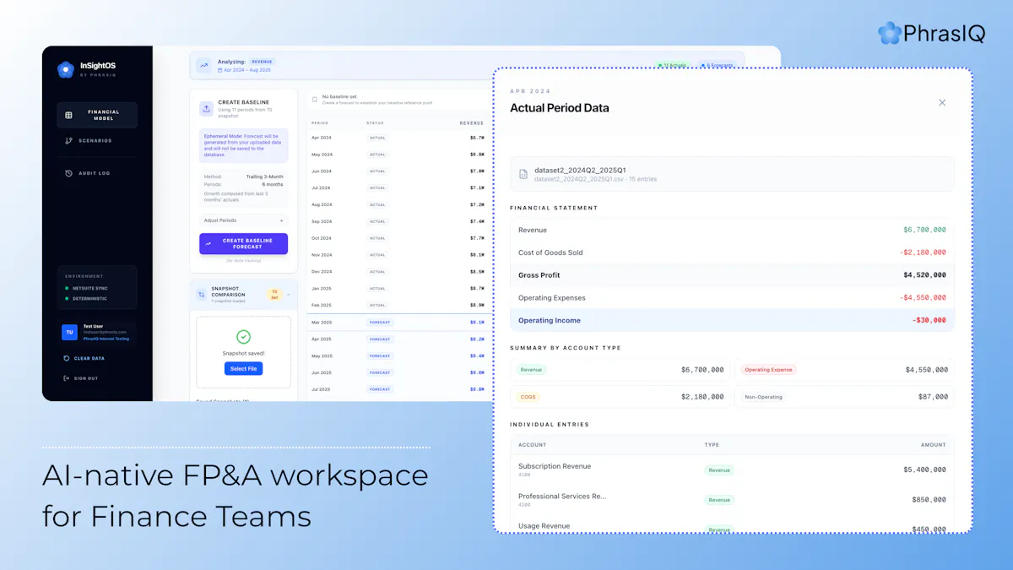The height and width of the screenshot is (570, 1013).
Task: Expand the Adjust Periods dropdown
Action: click(244, 220)
